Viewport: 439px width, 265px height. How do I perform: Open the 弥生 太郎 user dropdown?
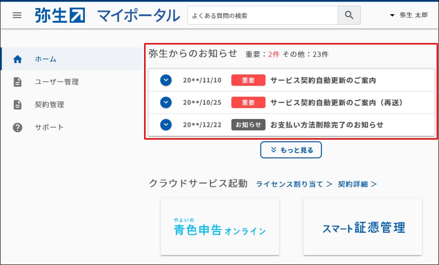coord(408,15)
